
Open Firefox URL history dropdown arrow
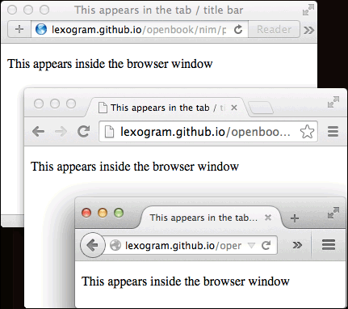[x=251, y=245]
